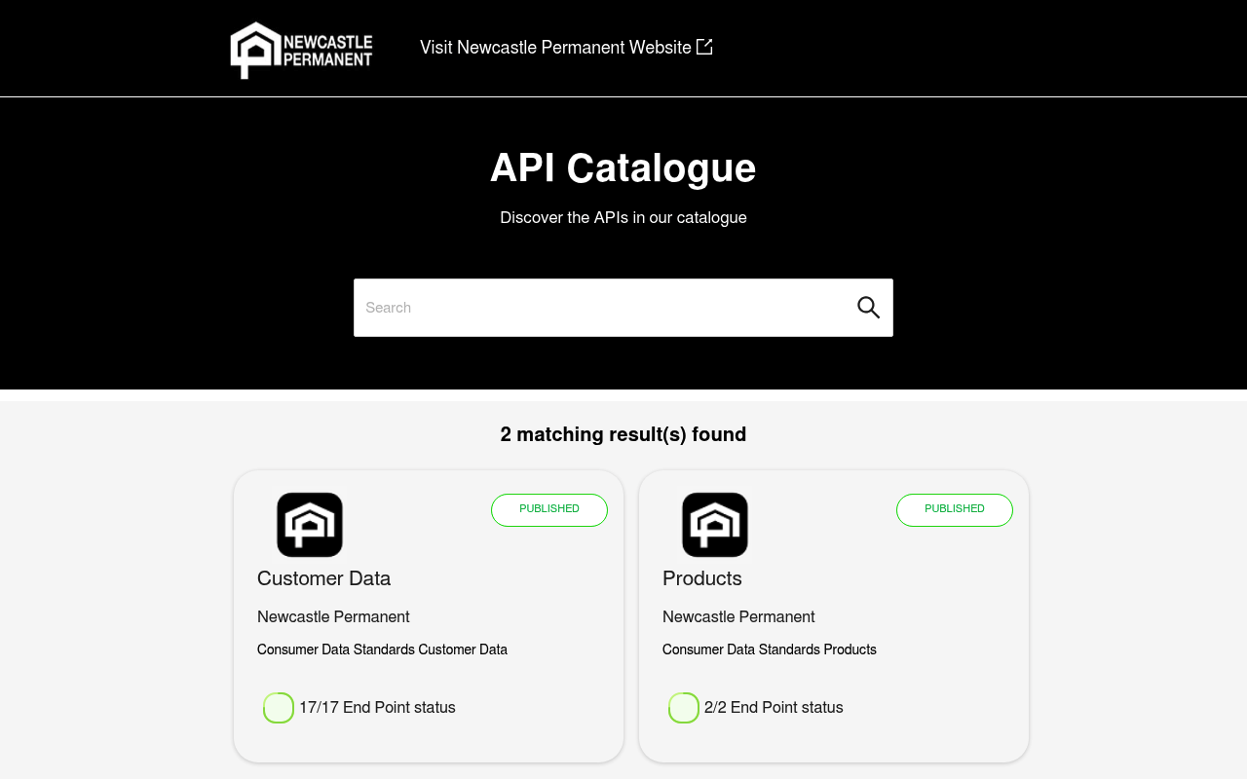The width and height of the screenshot is (1247, 779).
Task: Click the Newcastle Permanent logo in header
Action: click(x=301, y=50)
